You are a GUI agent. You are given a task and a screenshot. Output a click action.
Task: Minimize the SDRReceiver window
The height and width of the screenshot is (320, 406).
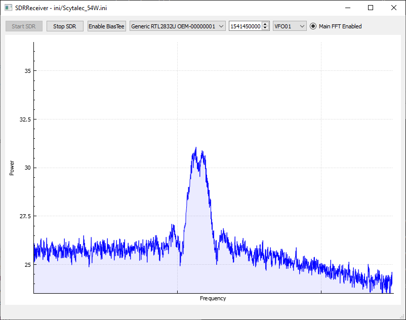tap(348, 8)
